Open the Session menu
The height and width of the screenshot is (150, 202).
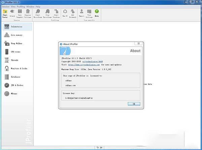click(6, 7)
